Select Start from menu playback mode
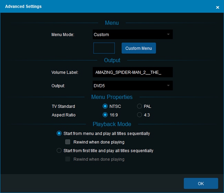This screenshot has width=224, height=193. coord(59,133)
